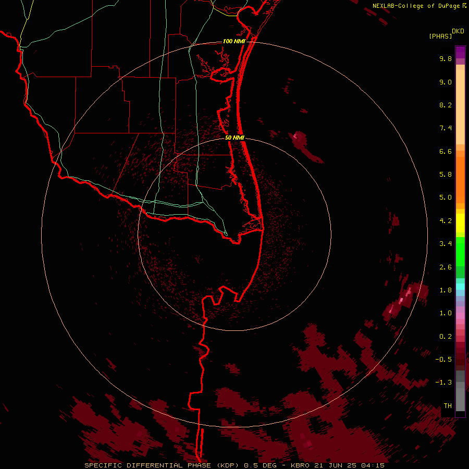Select the 7.4 value on the color scale
The height and width of the screenshot is (469, 469).
[x=446, y=128]
